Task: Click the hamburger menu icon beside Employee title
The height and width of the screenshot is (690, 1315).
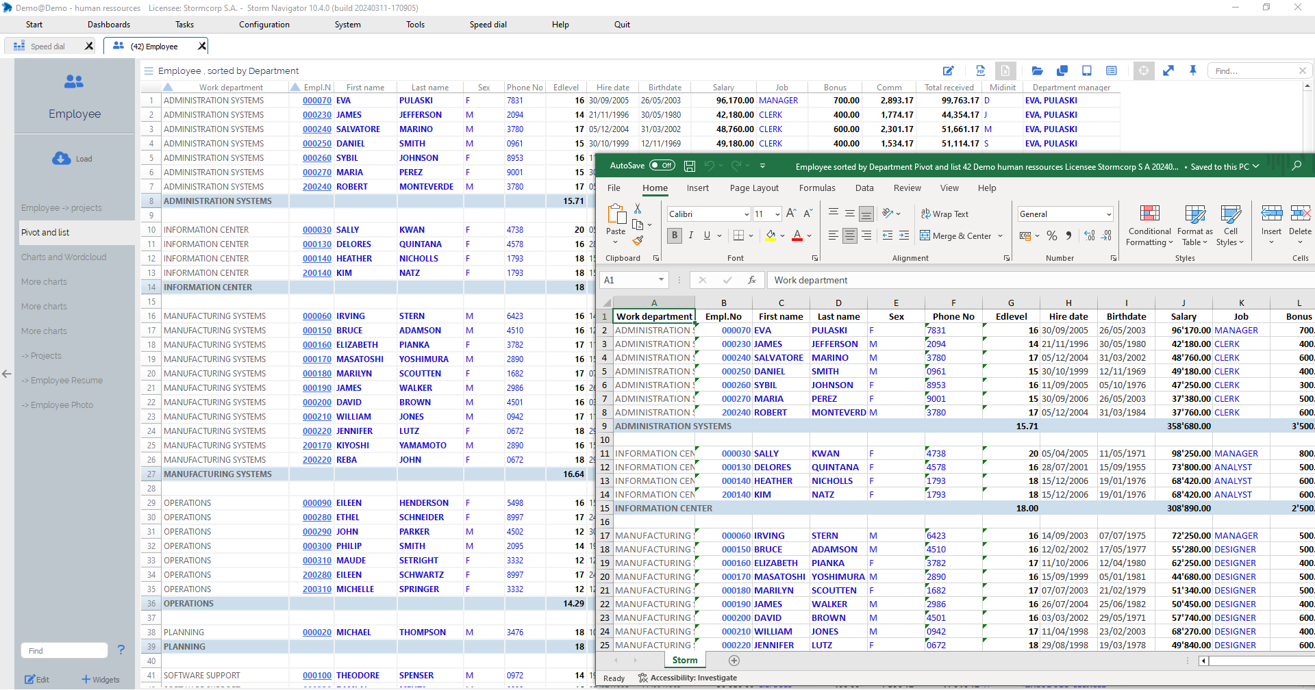Action: (149, 71)
